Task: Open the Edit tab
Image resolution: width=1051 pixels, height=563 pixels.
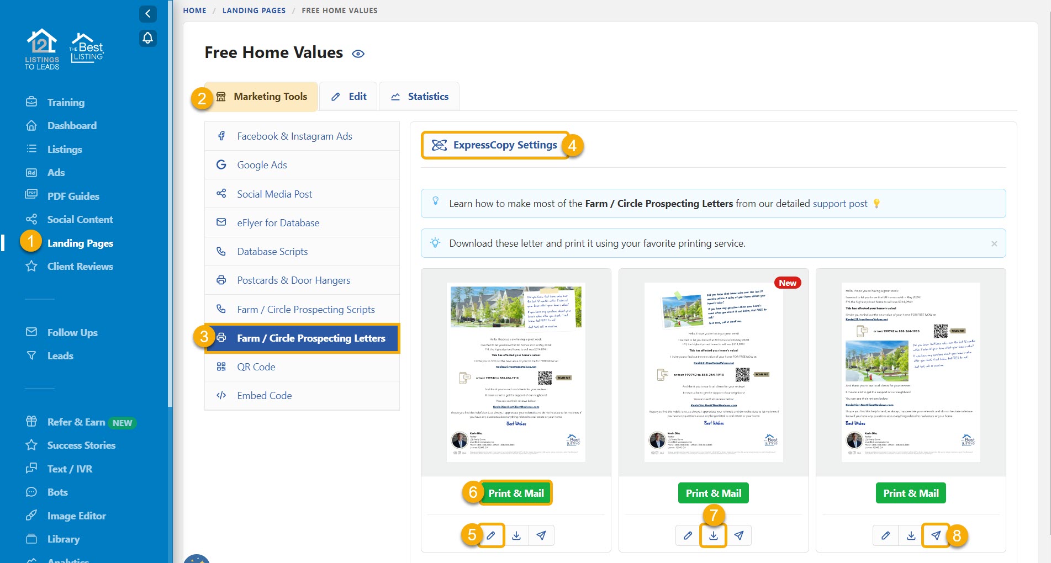Action: [348, 97]
